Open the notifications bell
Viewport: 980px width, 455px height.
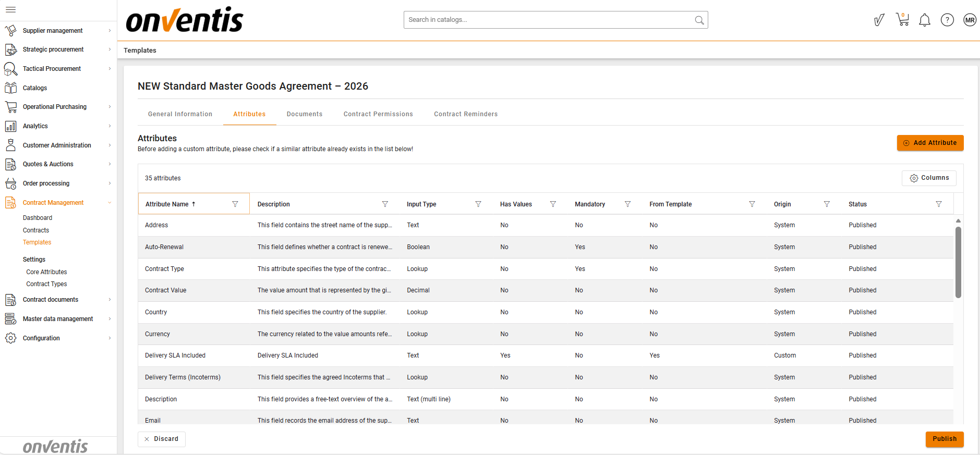point(925,20)
